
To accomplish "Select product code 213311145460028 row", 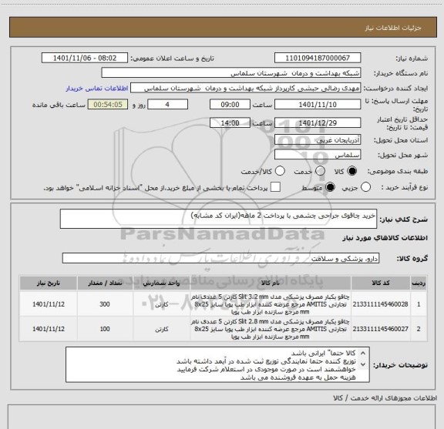I will pos(223,304).
